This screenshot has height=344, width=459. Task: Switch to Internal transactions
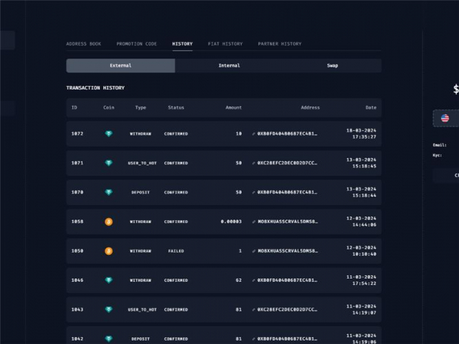(229, 65)
